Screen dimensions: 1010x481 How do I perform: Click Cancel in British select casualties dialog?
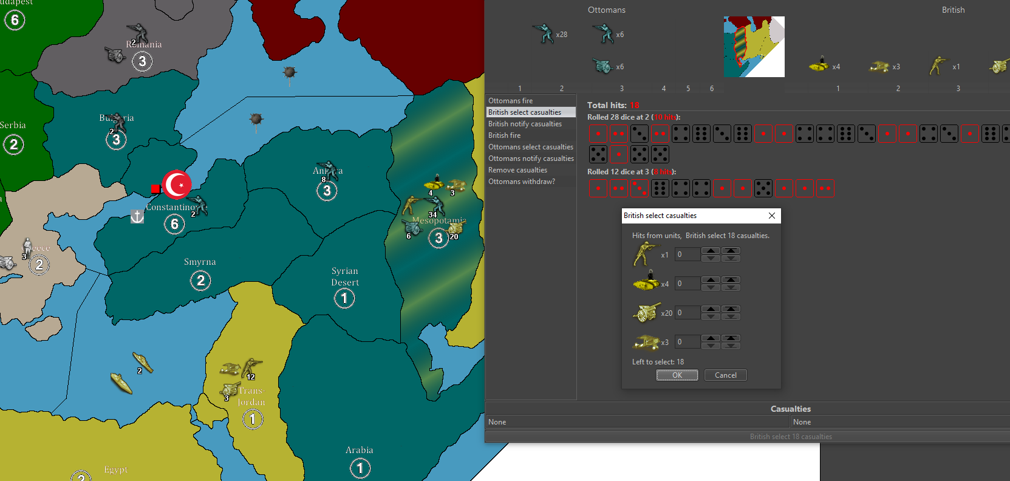(726, 375)
